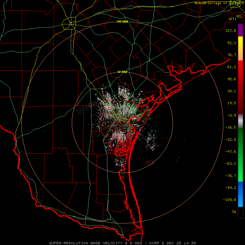Select the -94.2 scale value
The width and height of the screenshot is (245, 245).
(231, 188)
